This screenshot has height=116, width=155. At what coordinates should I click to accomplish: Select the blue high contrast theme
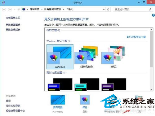[60, 85]
